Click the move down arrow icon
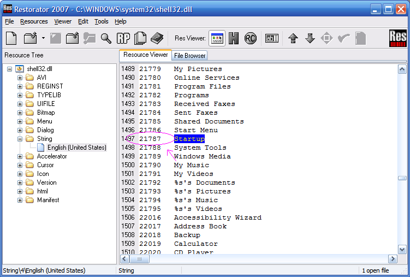410x277 pixels. point(310,38)
